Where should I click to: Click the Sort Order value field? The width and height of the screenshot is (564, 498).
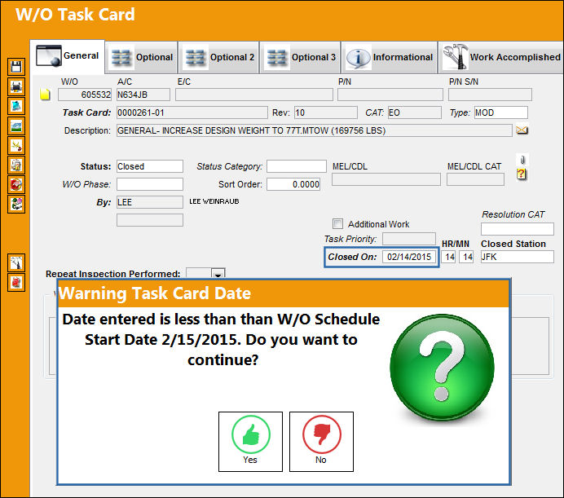[293, 184]
